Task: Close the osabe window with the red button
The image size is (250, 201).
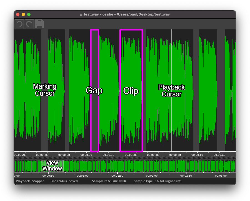Action: coord(18,14)
